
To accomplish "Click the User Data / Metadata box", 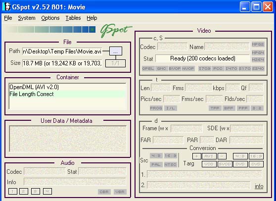I will tap(68, 139).
